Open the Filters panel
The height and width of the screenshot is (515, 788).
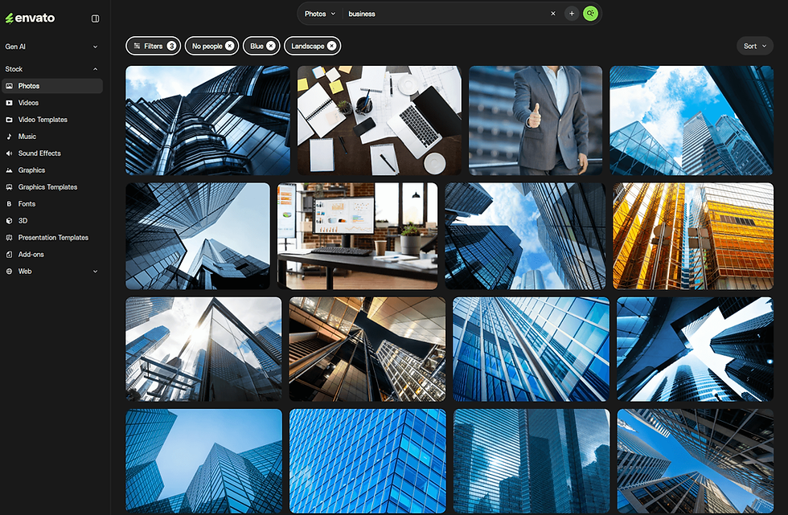tap(153, 46)
